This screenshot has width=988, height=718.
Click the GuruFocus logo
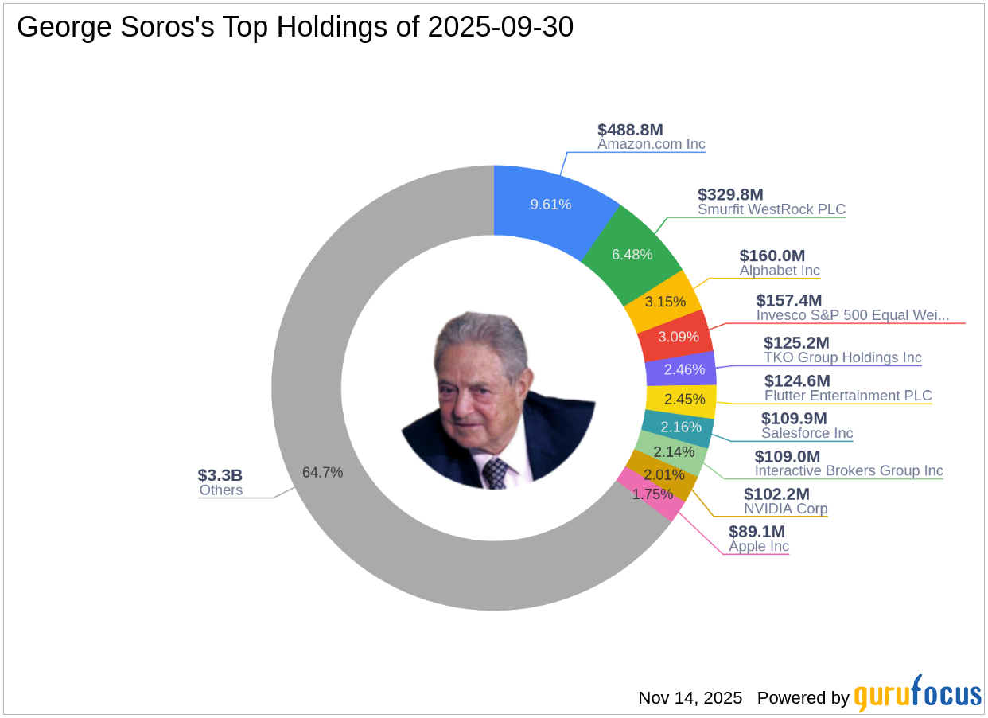(917, 695)
